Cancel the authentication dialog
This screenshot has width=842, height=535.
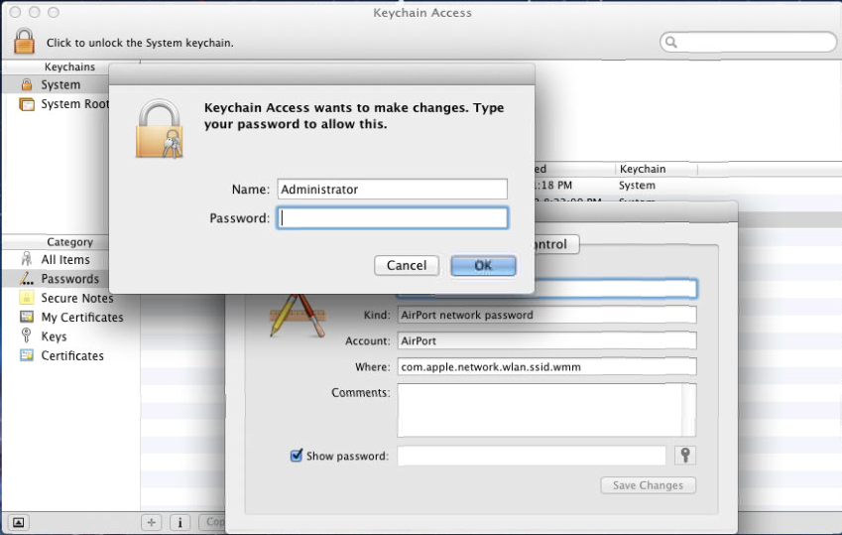(407, 266)
